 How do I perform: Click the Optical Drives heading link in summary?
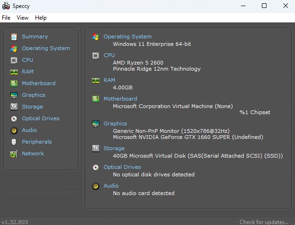pos(122,167)
